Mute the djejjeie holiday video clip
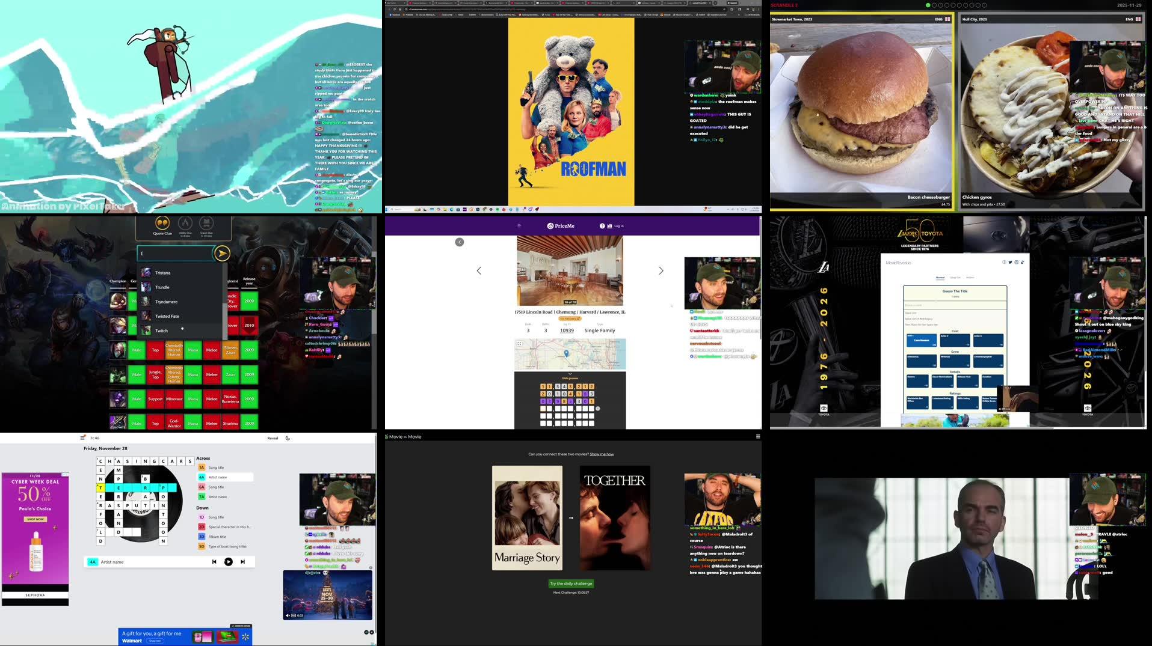The height and width of the screenshot is (646, 1152). click(288, 615)
